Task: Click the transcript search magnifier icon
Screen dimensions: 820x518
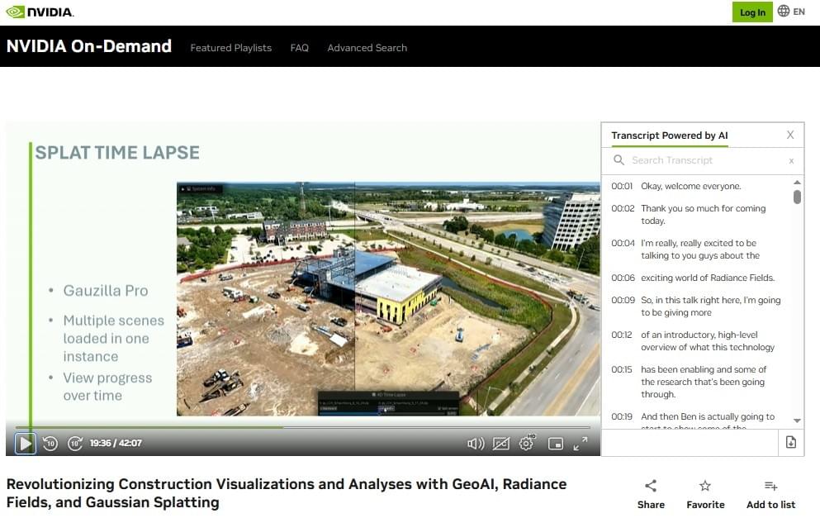Action: point(619,160)
